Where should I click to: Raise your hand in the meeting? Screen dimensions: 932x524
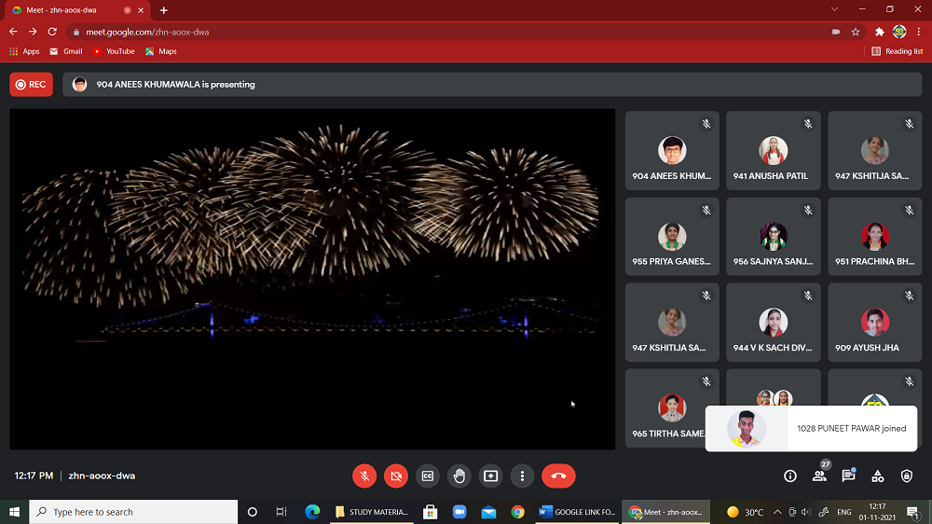pos(459,476)
